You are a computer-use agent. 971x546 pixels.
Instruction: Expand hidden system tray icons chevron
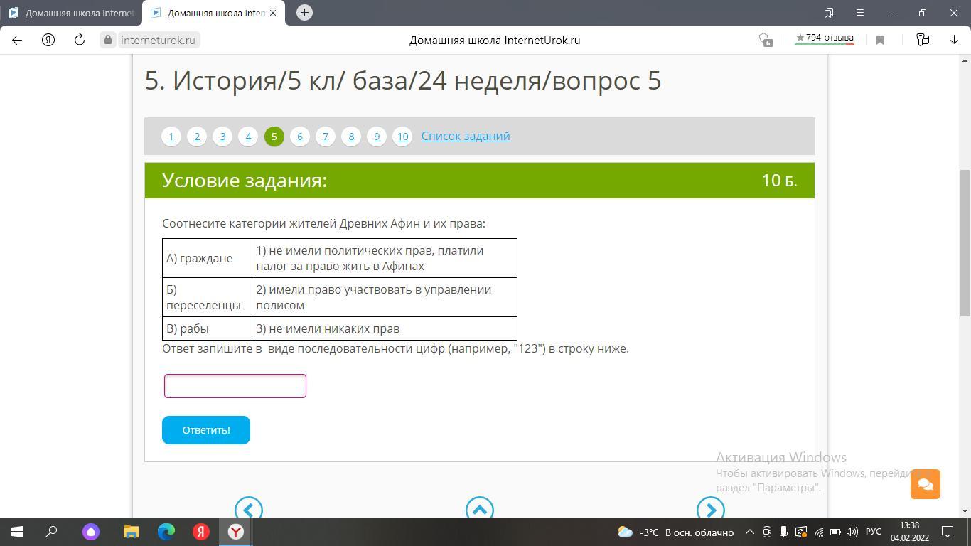[749, 532]
